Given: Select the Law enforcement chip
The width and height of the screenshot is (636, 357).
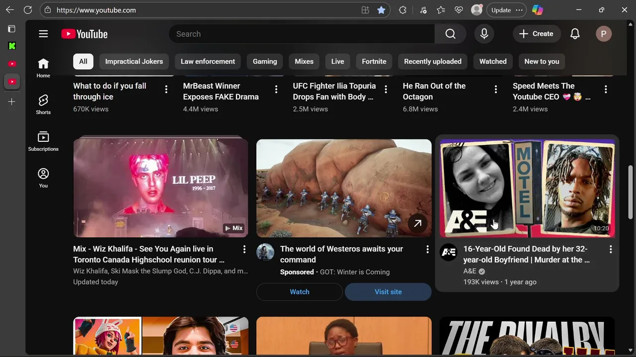Looking at the screenshot, I should [208, 61].
